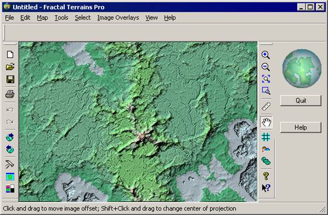Click the context help arrow-question icon
328x215 pixels.
(266, 188)
